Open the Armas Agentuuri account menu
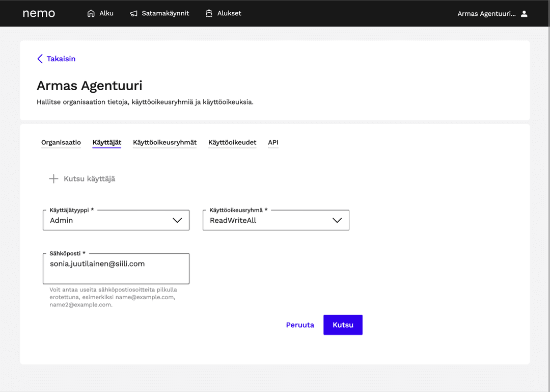 (486, 14)
